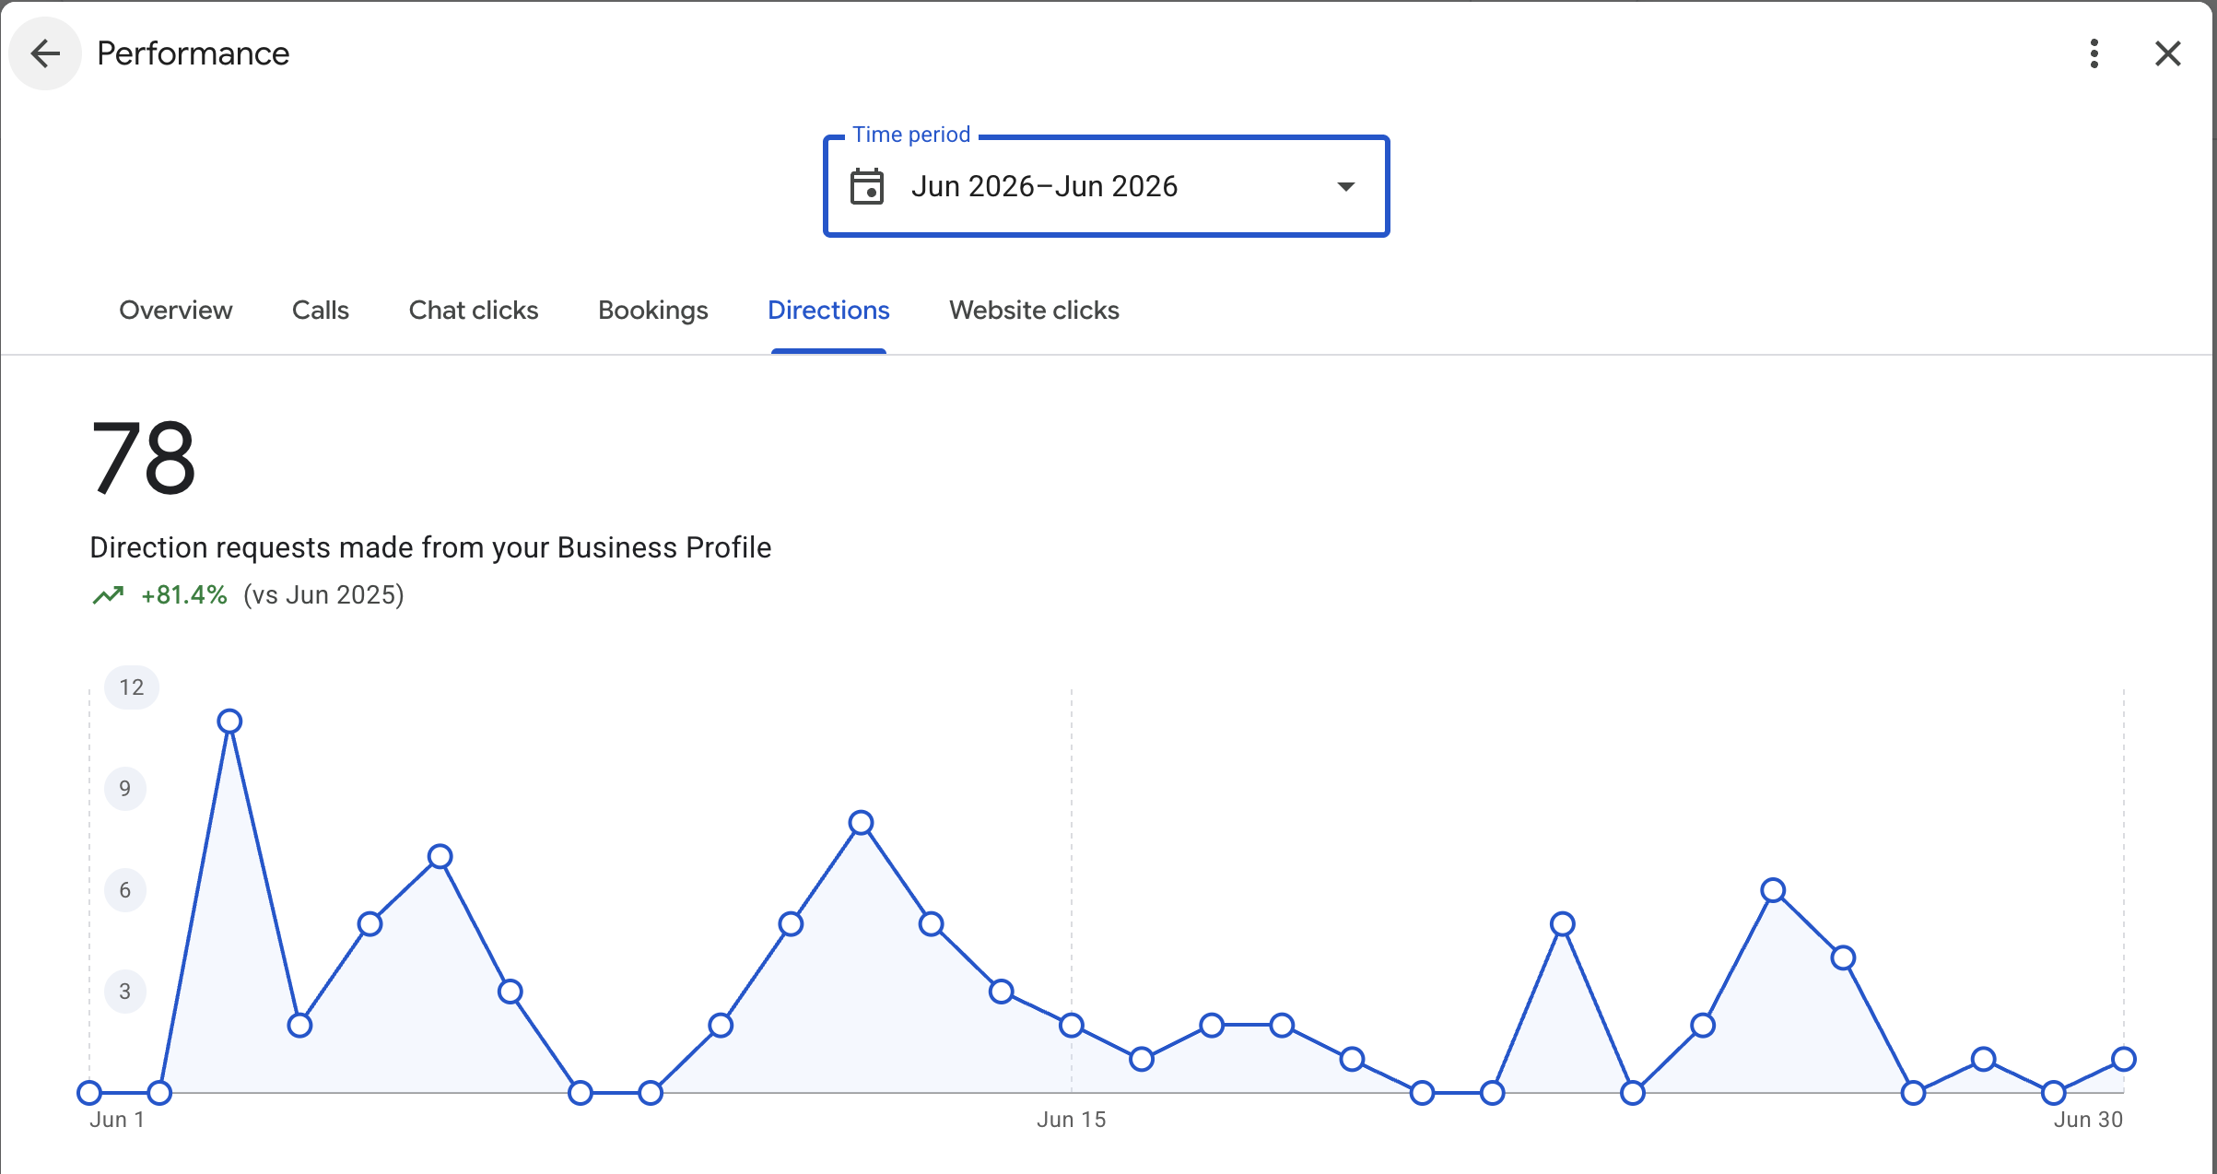Select the Directions tab
Image resolution: width=2217 pixels, height=1174 pixels.
pyautogui.click(x=828, y=311)
